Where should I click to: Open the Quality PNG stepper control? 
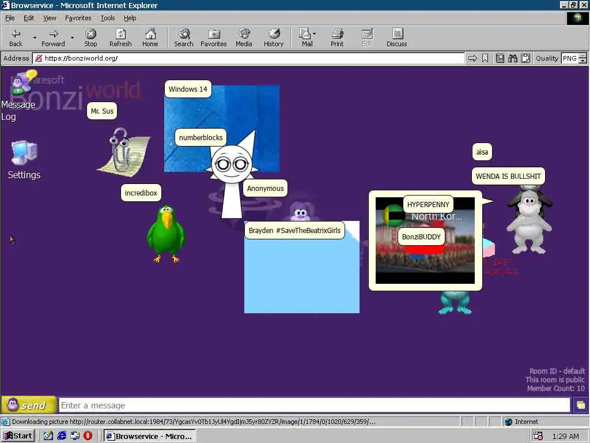pos(583,58)
